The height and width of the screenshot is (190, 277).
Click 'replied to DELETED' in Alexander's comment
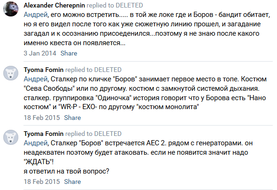[x=115, y=5]
